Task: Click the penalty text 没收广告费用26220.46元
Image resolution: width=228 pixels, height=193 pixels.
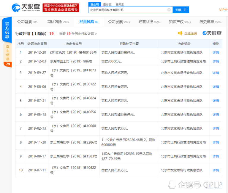Action: click(x=125, y=140)
